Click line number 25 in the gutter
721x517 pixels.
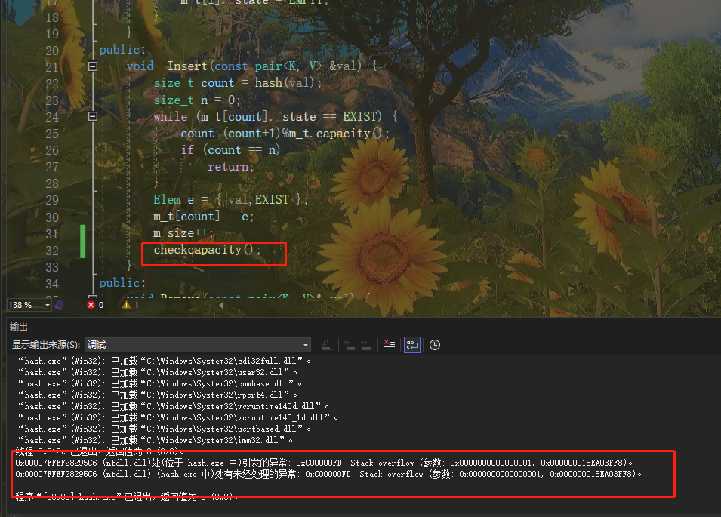(x=52, y=134)
